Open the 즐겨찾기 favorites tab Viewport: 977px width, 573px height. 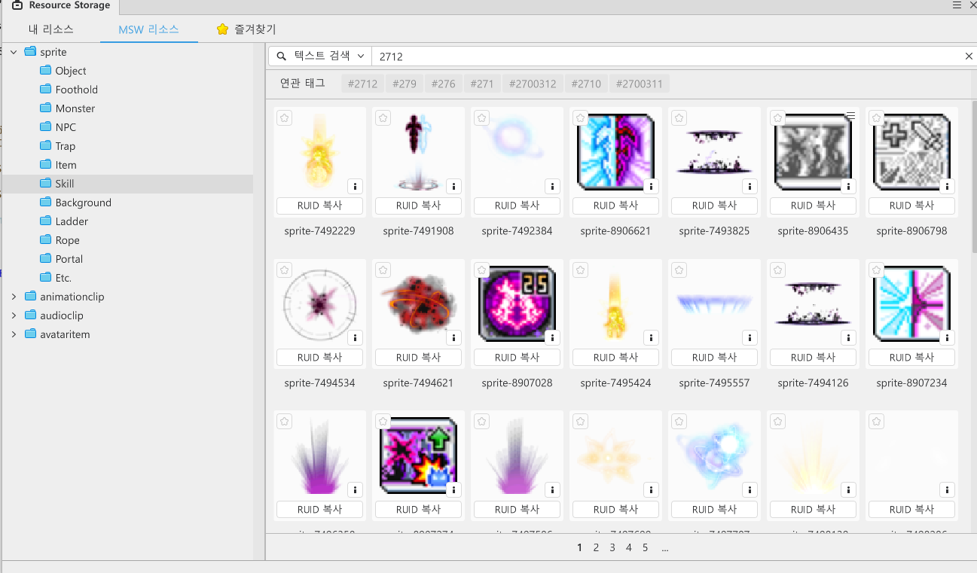pyautogui.click(x=246, y=29)
